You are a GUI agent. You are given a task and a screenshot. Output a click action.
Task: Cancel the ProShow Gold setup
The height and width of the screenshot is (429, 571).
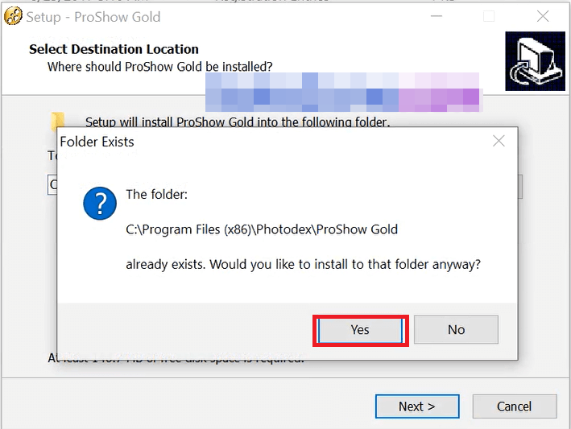[514, 406]
